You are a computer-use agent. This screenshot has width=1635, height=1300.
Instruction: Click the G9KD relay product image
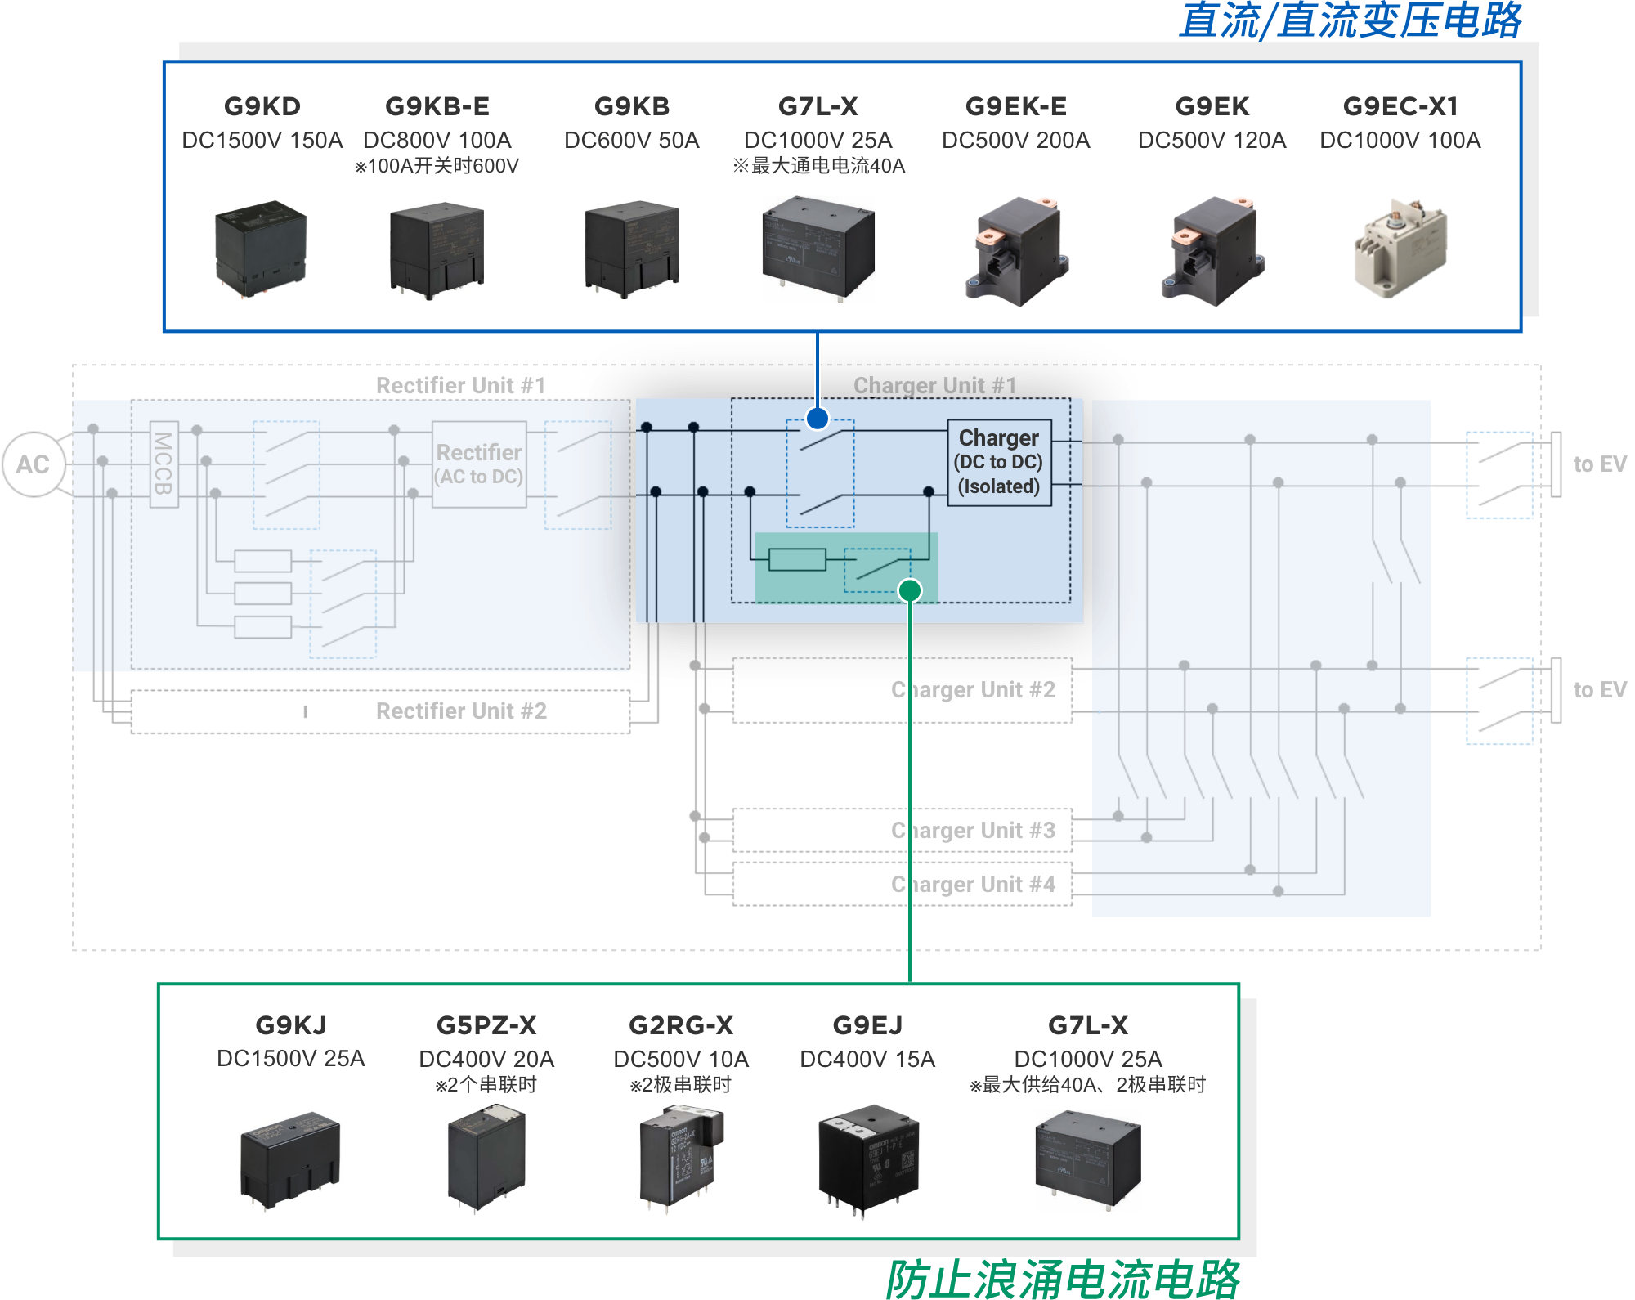coord(261,249)
